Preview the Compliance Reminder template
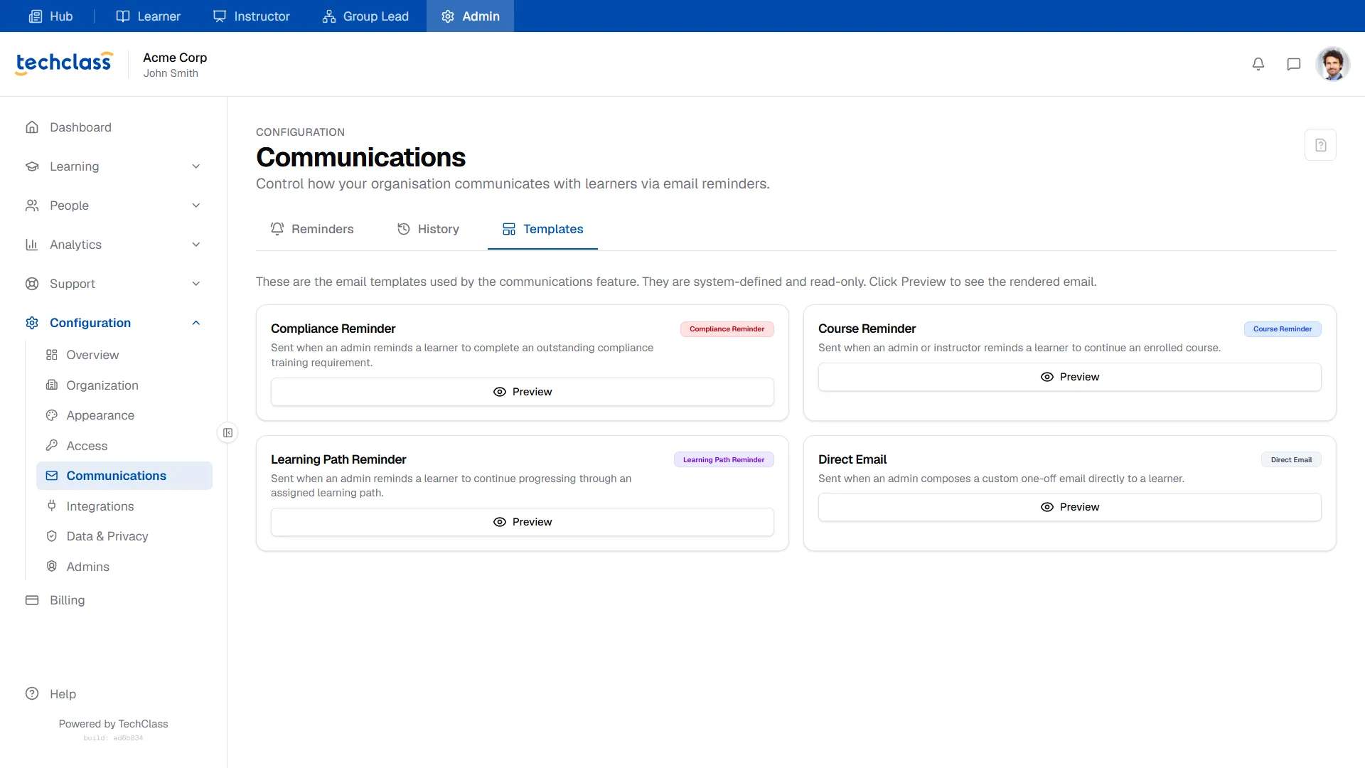Image resolution: width=1365 pixels, height=768 pixels. pos(523,392)
